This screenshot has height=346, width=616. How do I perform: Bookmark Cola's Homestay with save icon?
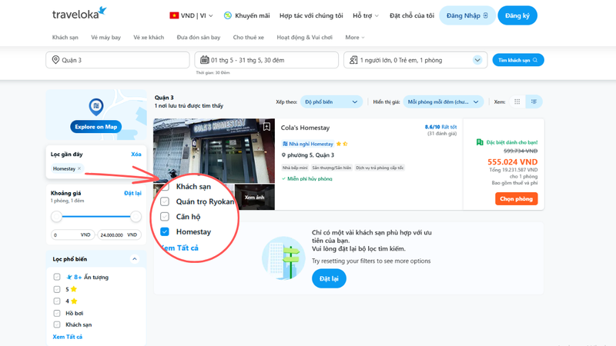[x=266, y=126]
